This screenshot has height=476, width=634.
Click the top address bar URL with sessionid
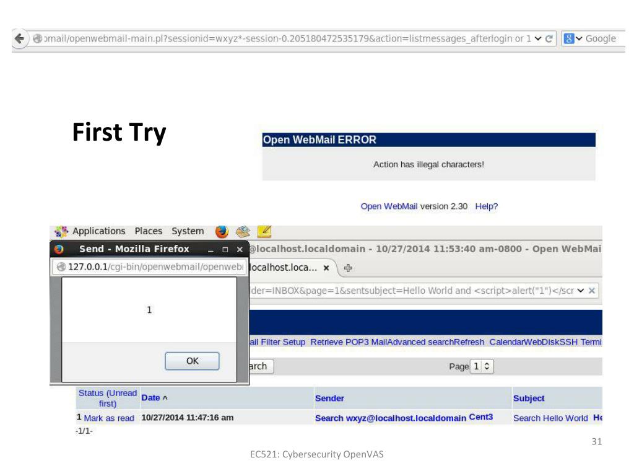(287, 38)
